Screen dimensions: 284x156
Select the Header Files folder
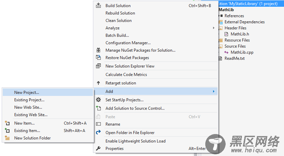click(x=235, y=28)
